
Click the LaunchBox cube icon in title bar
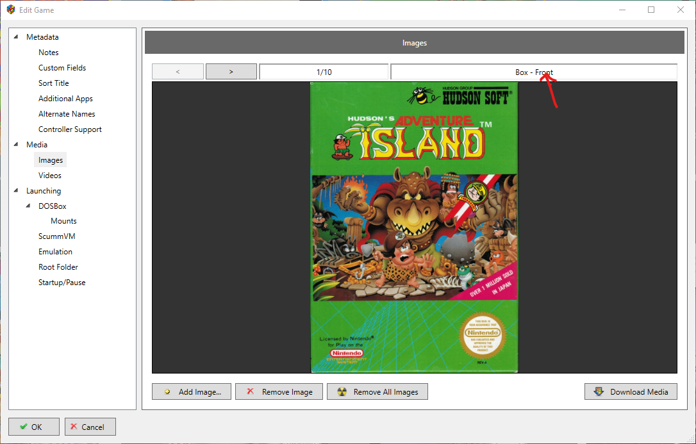11,10
